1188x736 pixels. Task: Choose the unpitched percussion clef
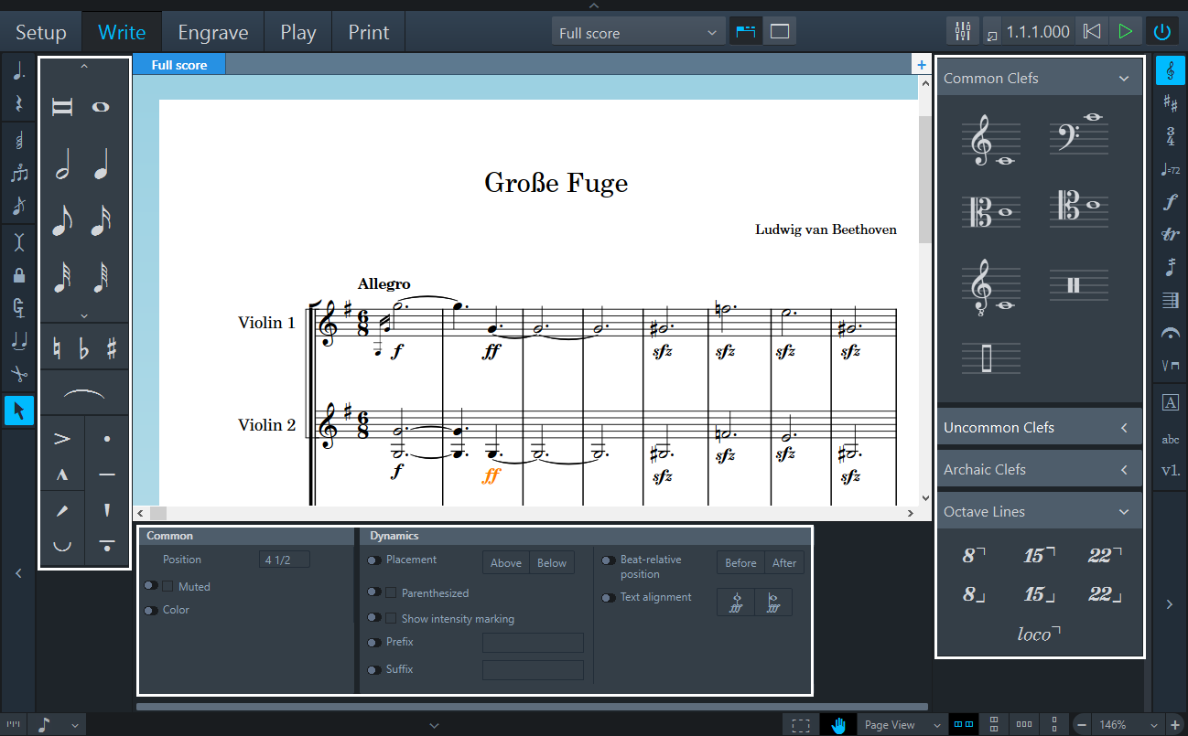pyautogui.click(x=1078, y=285)
